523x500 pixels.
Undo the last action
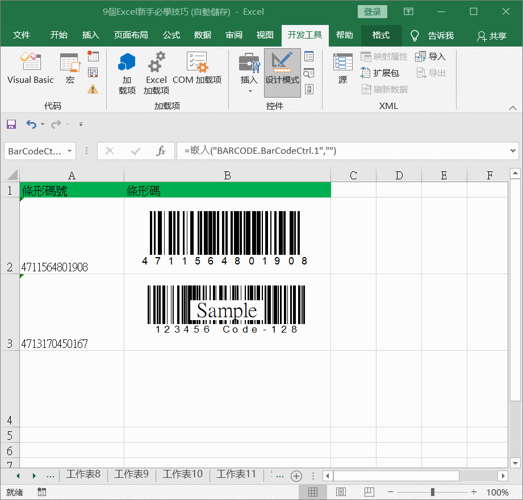[x=31, y=124]
